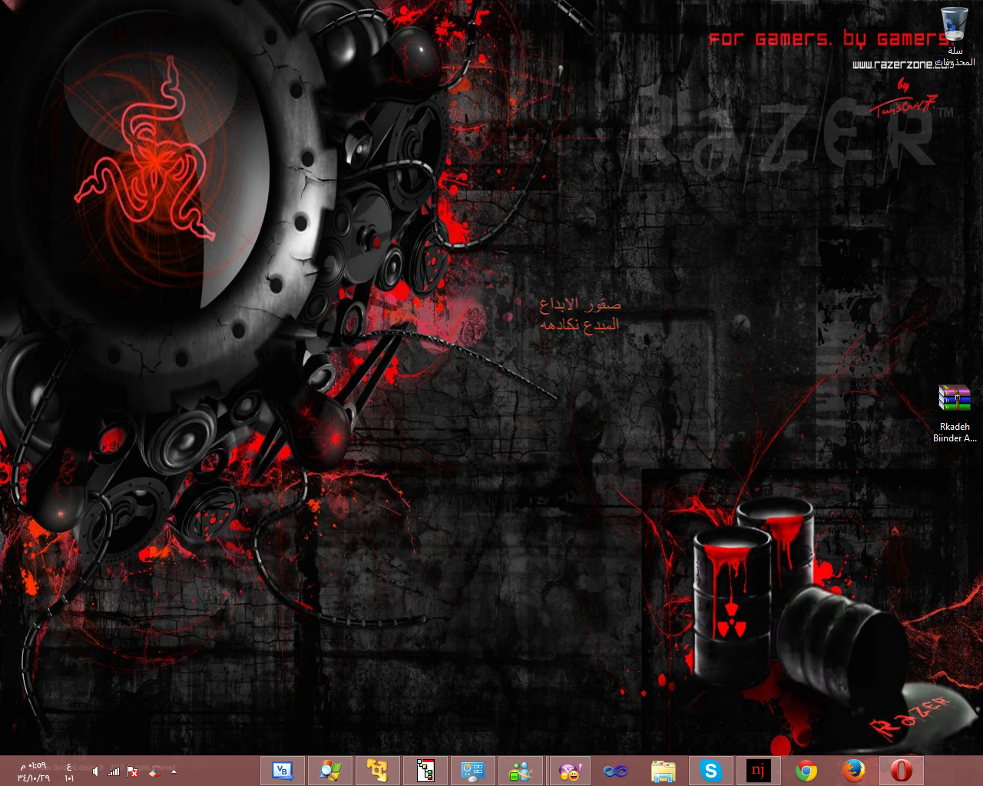
Task: Open Google Chrome from taskbar
Action: click(x=806, y=771)
